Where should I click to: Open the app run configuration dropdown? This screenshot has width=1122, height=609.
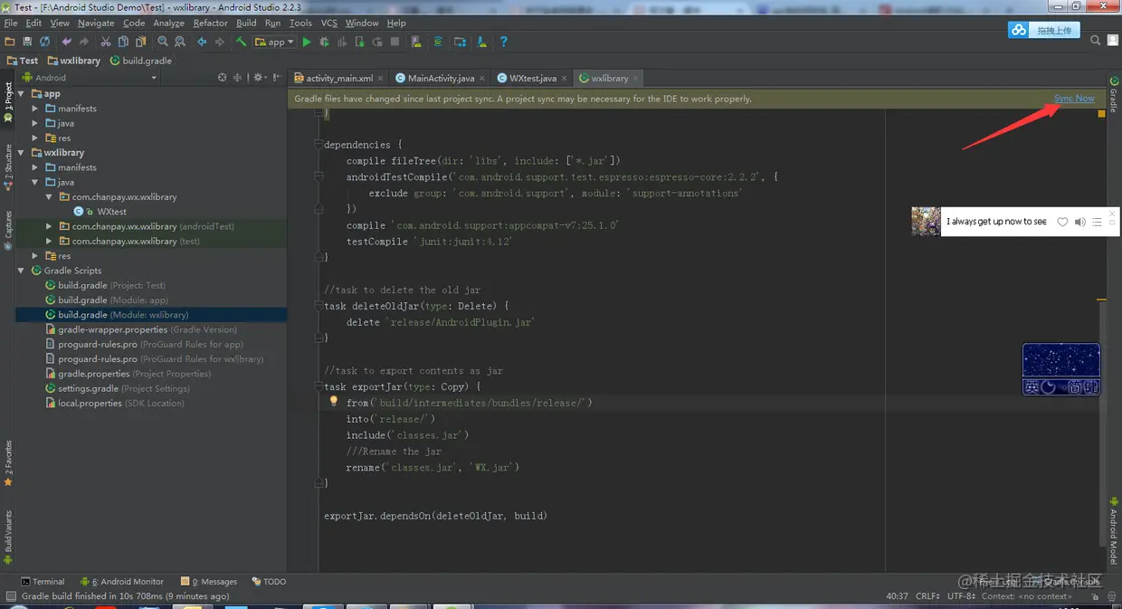pyautogui.click(x=274, y=42)
